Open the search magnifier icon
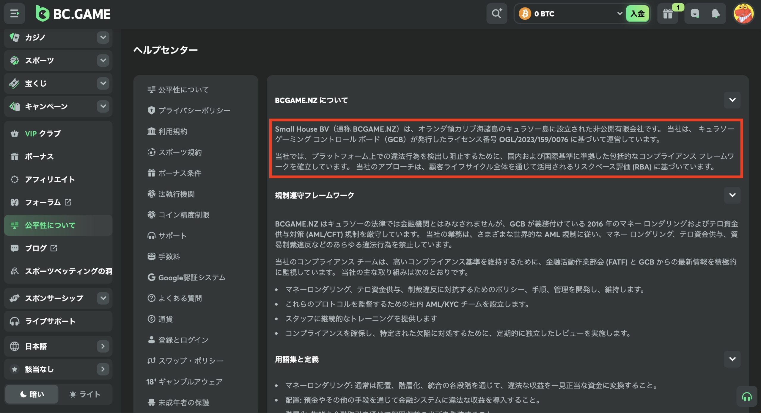The width and height of the screenshot is (761, 413). click(496, 14)
